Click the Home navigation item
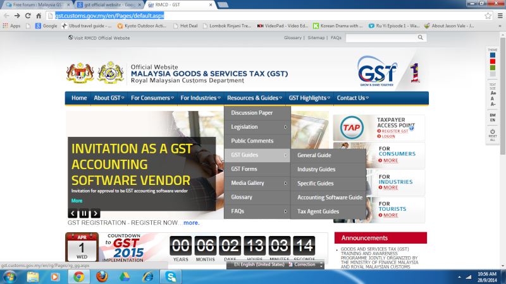This screenshot has width=506, height=284. coord(79,98)
